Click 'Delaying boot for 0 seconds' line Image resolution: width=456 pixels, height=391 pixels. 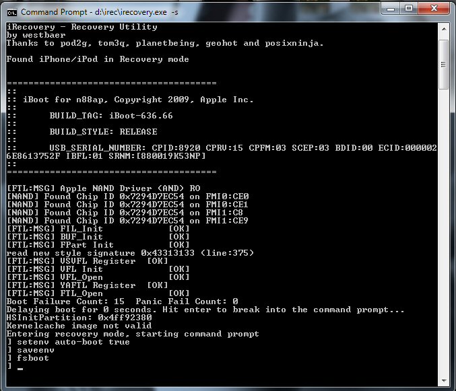(x=205, y=310)
